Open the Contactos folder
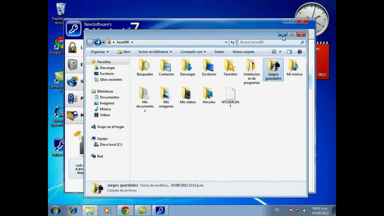Viewport: 384px width, 216px height. [x=166, y=67]
